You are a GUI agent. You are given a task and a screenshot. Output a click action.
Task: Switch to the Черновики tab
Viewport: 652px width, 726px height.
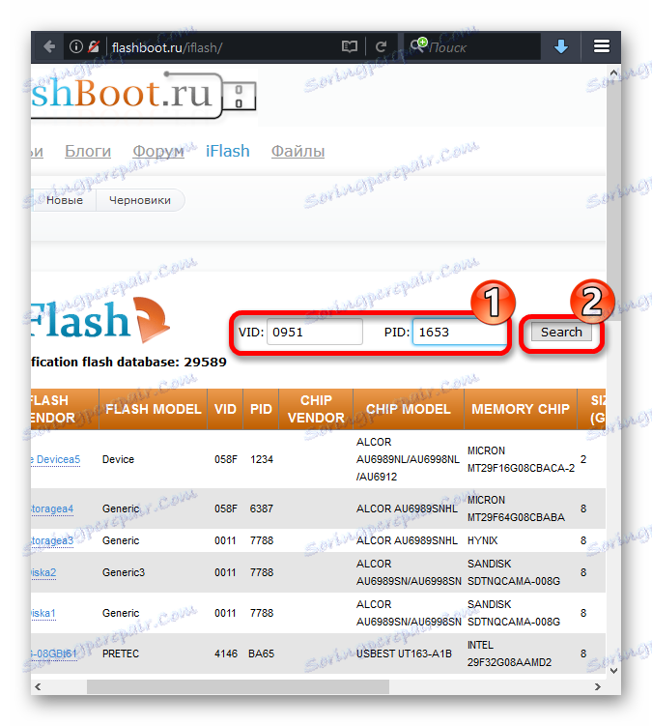[140, 200]
